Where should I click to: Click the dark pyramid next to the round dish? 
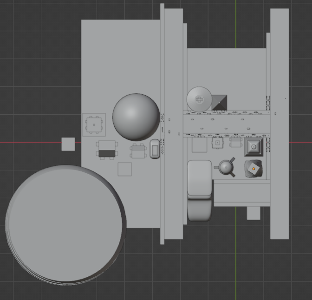220,102
